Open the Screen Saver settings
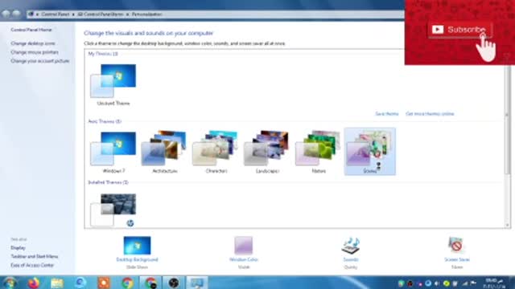 [x=456, y=249]
